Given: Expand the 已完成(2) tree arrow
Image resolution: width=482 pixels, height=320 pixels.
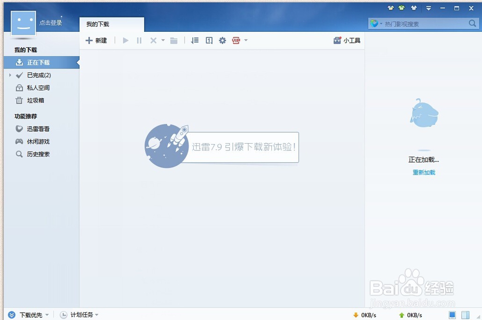Looking at the screenshot, I should (x=10, y=75).
